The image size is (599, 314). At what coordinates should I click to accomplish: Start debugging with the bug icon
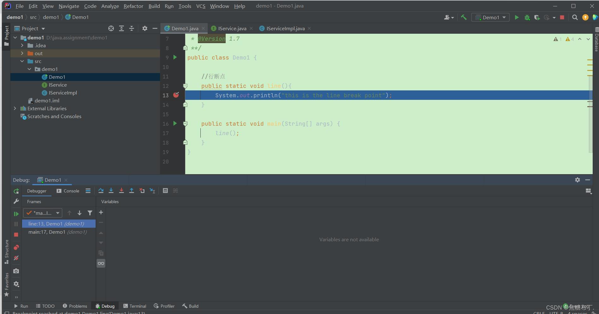(x=527, y=17)
